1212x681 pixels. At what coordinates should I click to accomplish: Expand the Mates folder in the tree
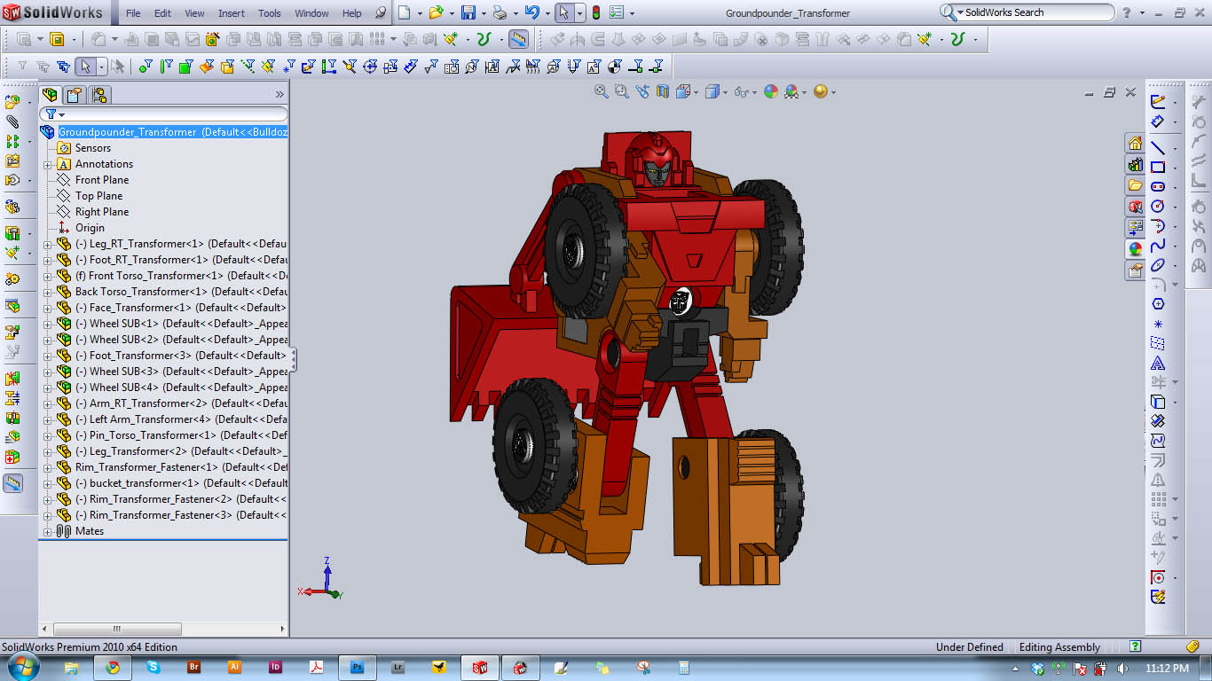tap(48, 530)
